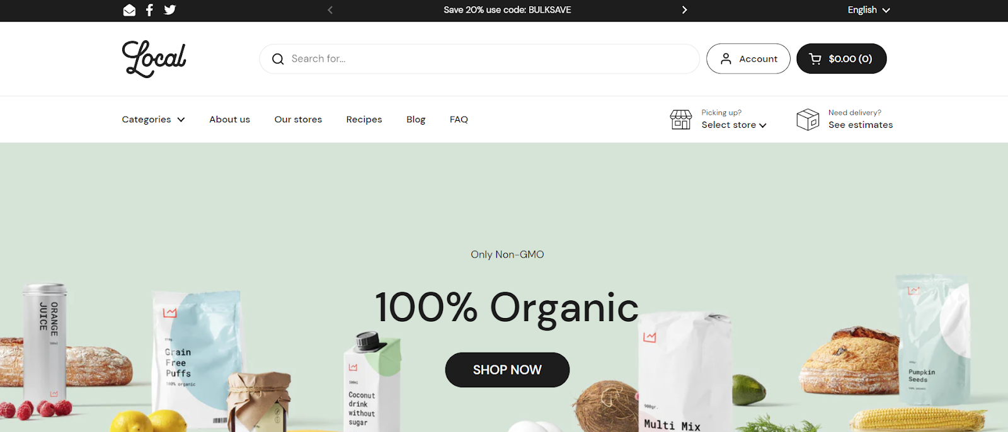Click the storefront pickup icon
Image resolution: width=1008 pixels, height=432 pixels.
coord(680,119)
